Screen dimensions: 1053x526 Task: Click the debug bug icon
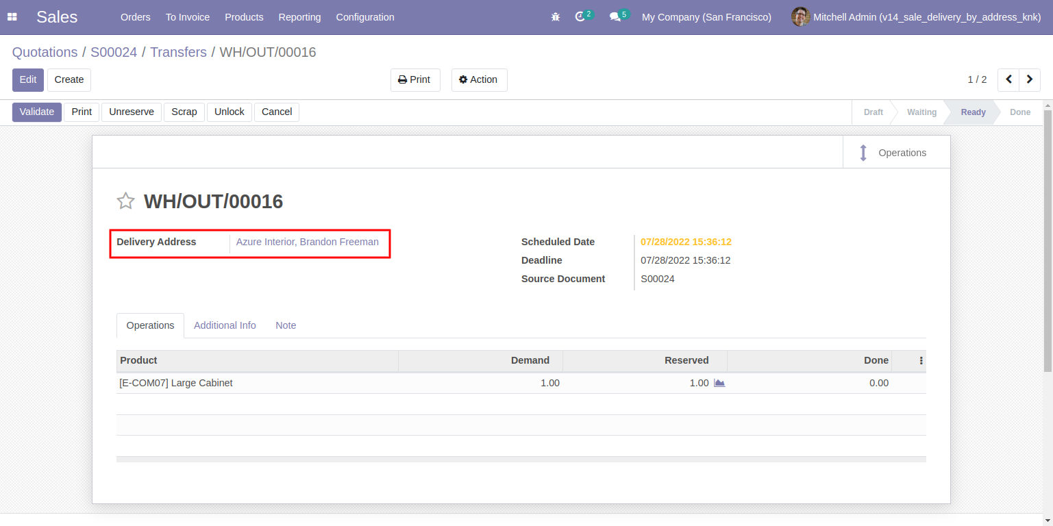(556, 17)
